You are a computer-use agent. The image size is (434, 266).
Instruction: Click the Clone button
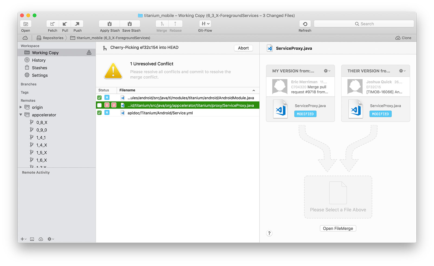pyautogui.click(x=403, y=38)
